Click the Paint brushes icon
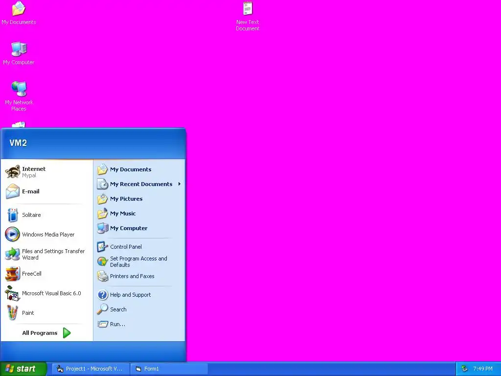 (x=12, y=313)
